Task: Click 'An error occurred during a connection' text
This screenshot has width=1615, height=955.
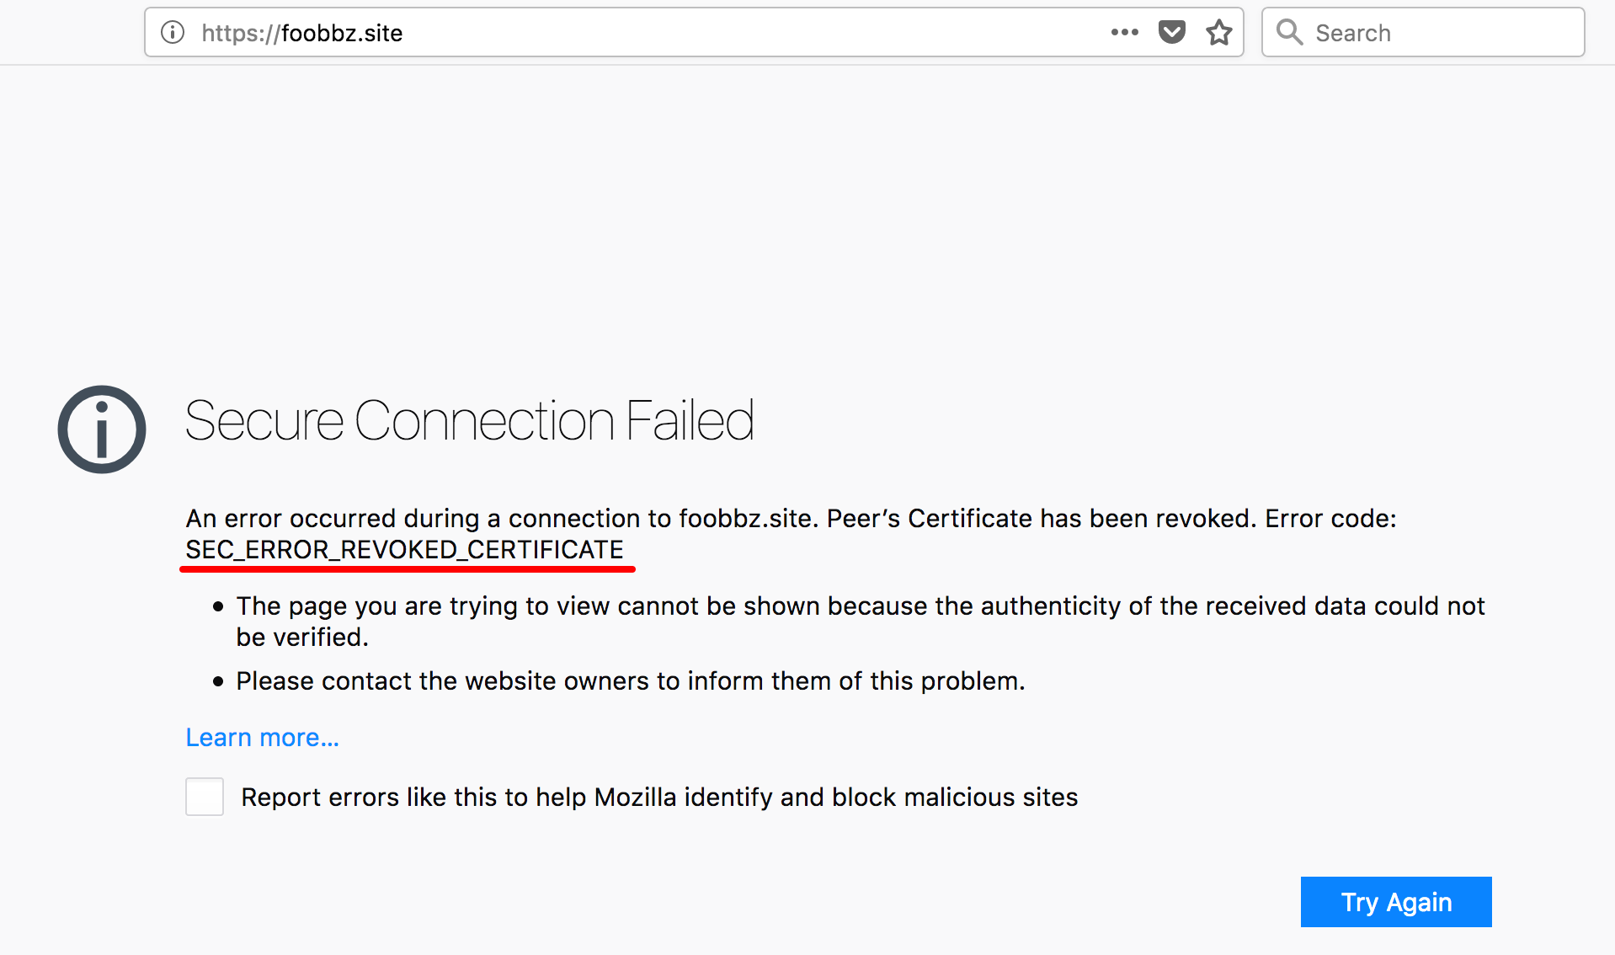Action: click(502, 518)
